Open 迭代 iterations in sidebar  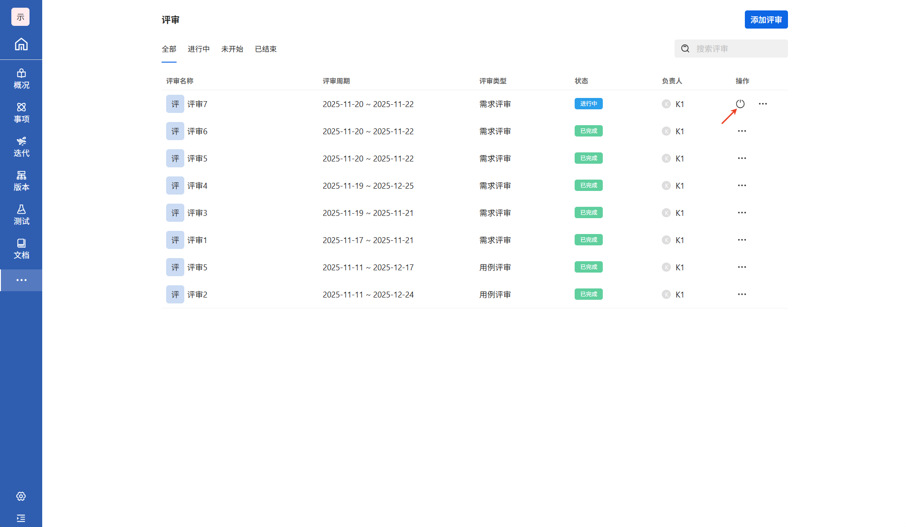pos(21,147)
